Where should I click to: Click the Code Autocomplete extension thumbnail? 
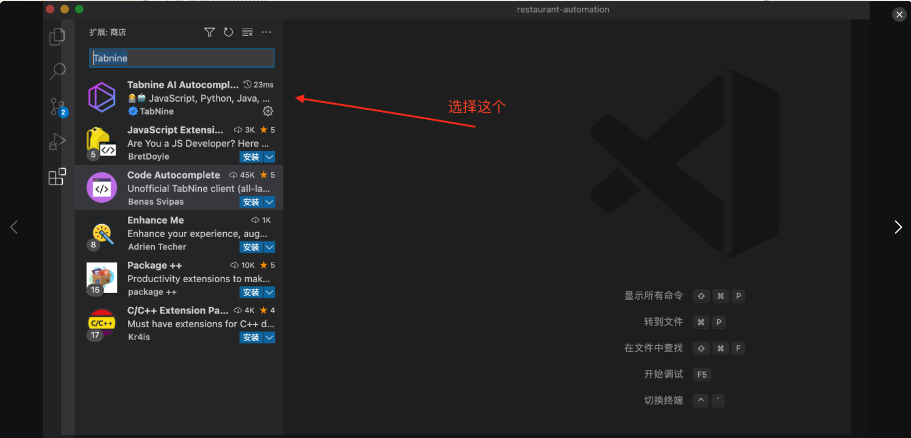click(x=101, y=188)
